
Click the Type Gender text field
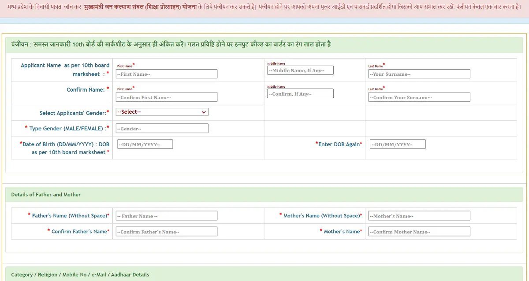pyautogui.click(x=162, y=129)
